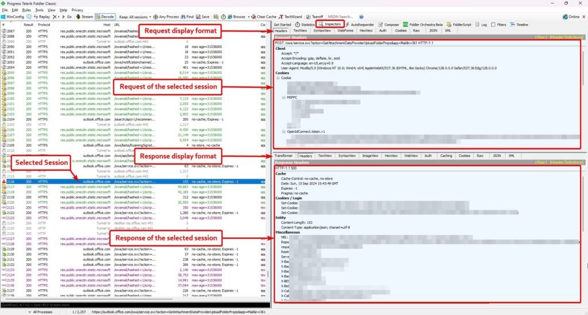Click the Online status indicator
The image size is (588, 315).
pos(571,17)
